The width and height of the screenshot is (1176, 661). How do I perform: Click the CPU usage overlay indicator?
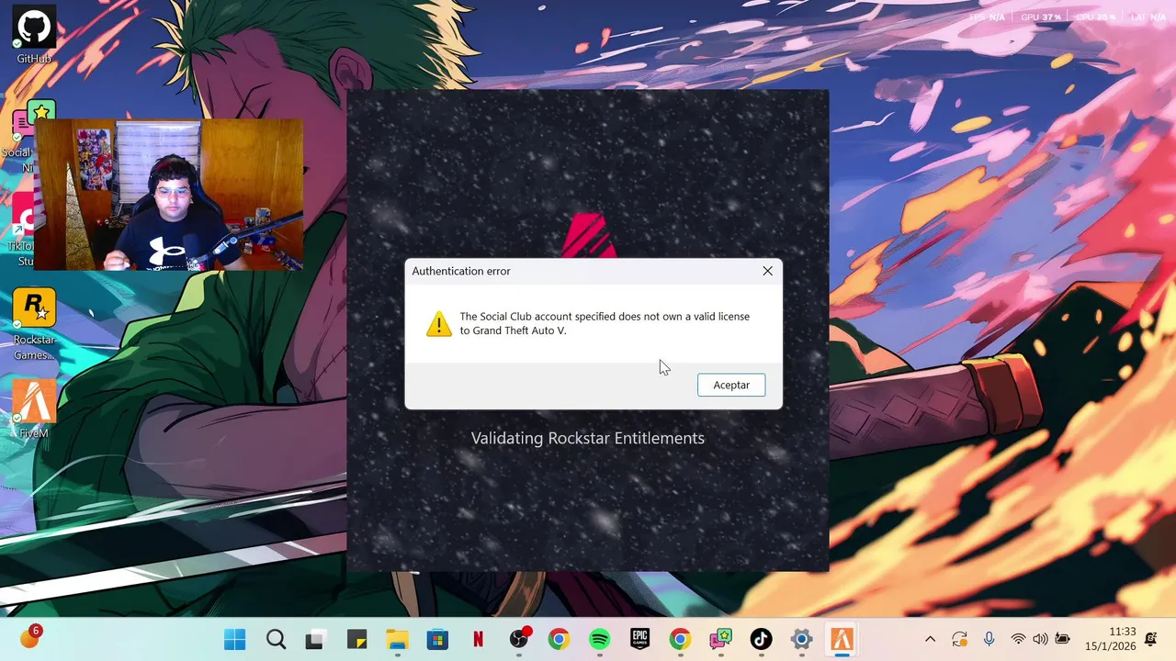coord(1095,17)
